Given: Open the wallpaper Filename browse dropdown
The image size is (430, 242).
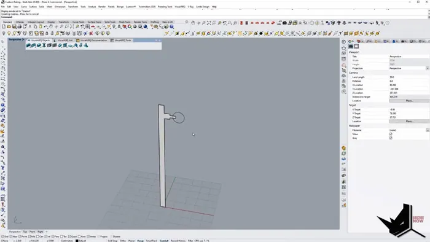Looking at the screenshot, I should coord(428,130).
